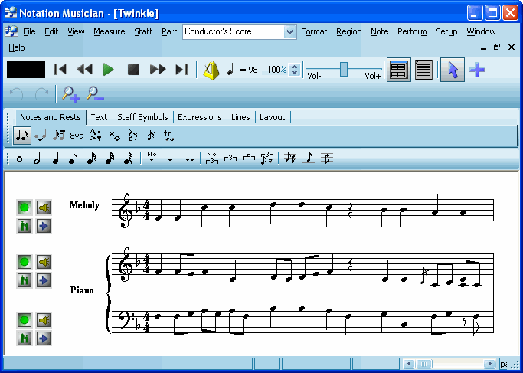Click the metronome icon
523x373 pixels.
coord(211,70)
